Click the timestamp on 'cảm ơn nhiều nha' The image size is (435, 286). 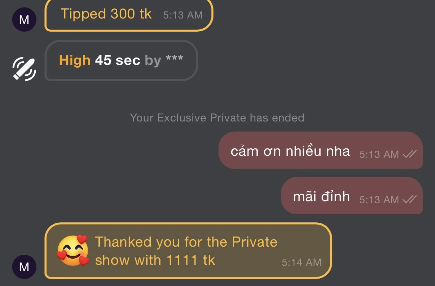[379, 154]
